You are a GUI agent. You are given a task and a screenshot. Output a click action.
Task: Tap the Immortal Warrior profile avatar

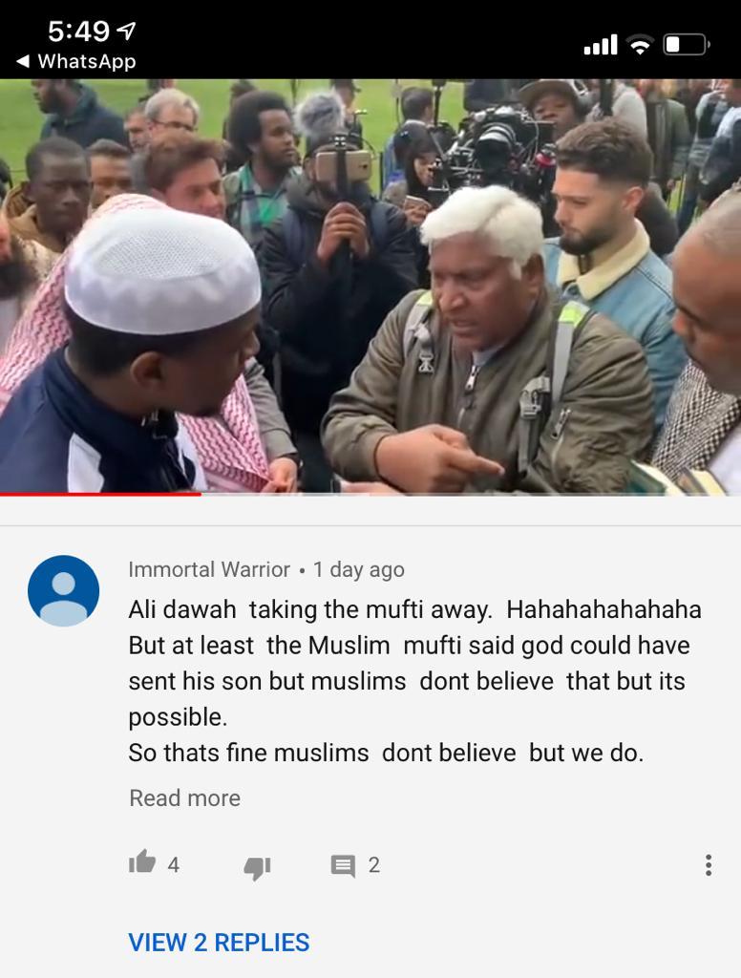point(64,590)
